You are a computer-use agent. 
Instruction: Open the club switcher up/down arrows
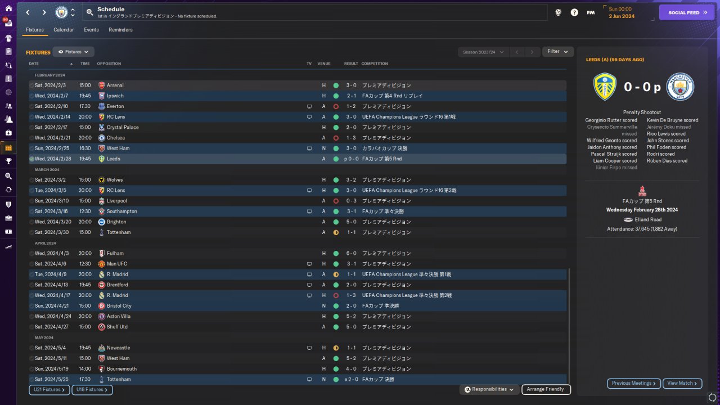(73, 12)
